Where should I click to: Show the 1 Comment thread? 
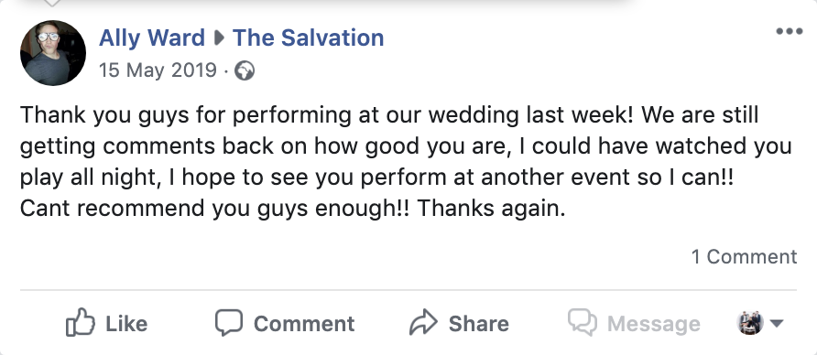click(x=744, y=256)
